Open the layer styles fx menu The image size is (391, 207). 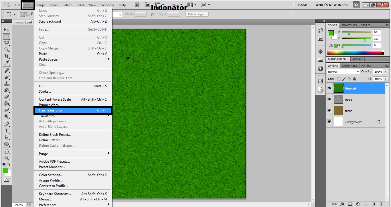[342, 204]
